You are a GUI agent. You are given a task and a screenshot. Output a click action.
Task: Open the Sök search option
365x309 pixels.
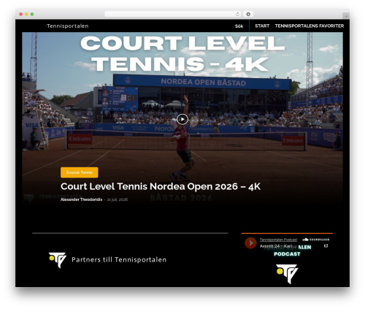[x=239, y=26]
